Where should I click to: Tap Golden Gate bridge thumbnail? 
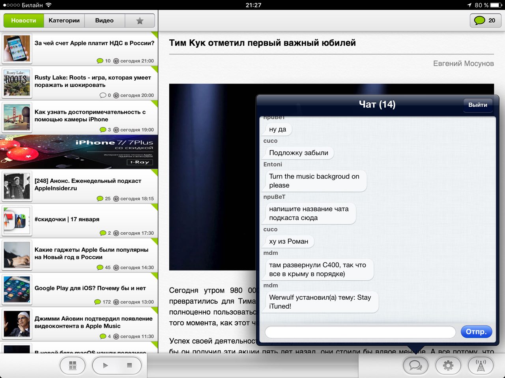17,117
